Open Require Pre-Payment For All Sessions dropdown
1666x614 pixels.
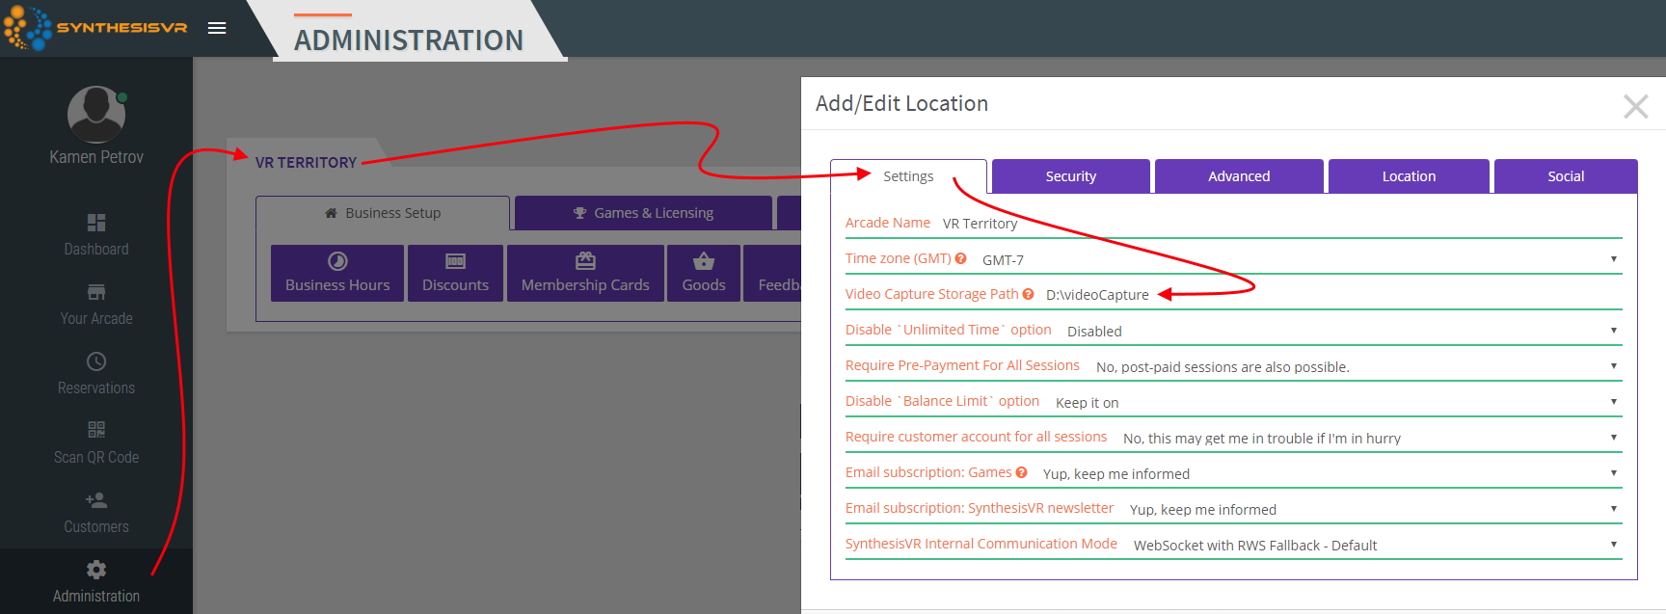click(1356, 366)
